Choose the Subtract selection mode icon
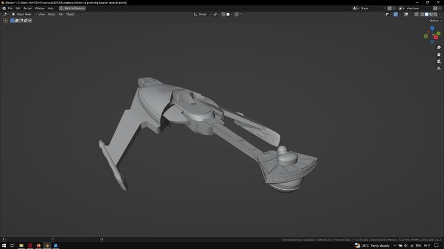 coord(21,20)
